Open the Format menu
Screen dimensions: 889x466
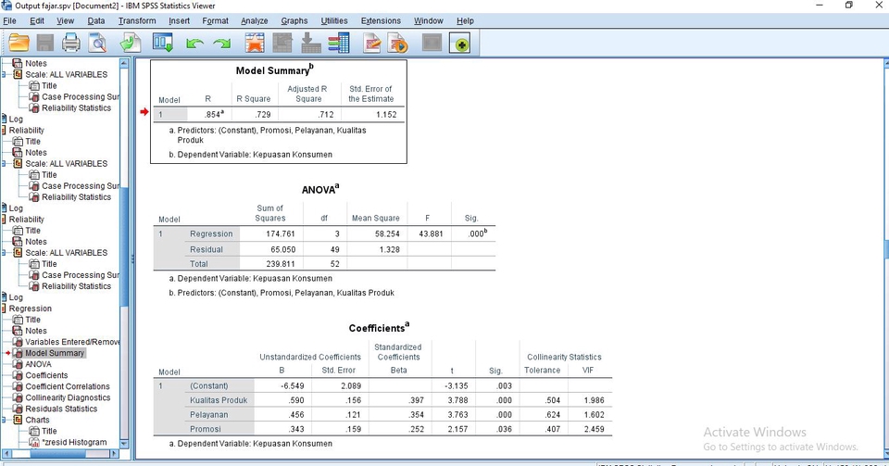[215, 20]
